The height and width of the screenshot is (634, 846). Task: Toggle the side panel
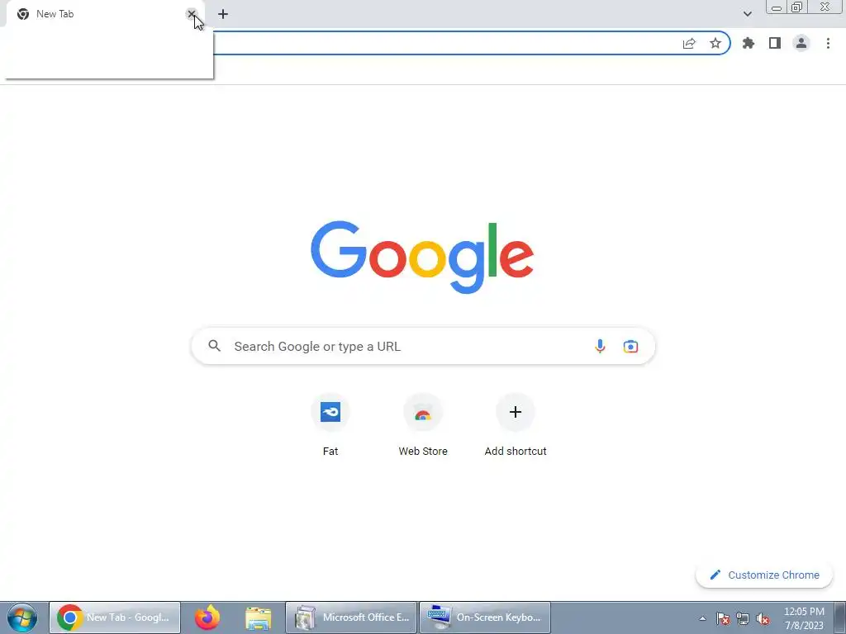point(775,43)
